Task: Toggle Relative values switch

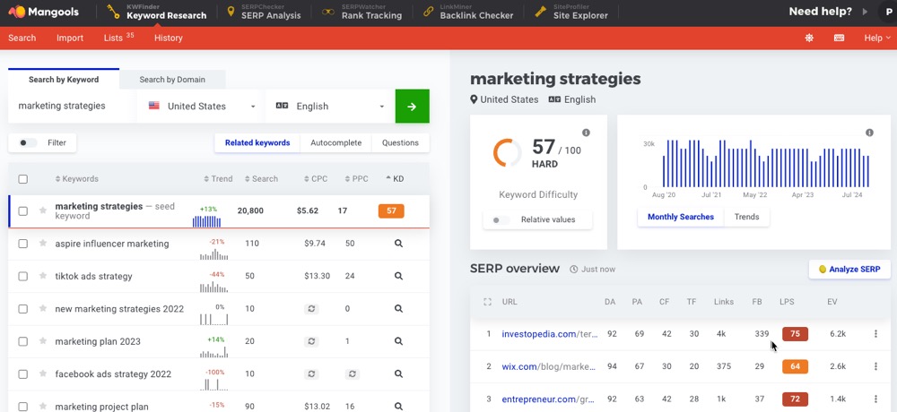Action: 501,220
